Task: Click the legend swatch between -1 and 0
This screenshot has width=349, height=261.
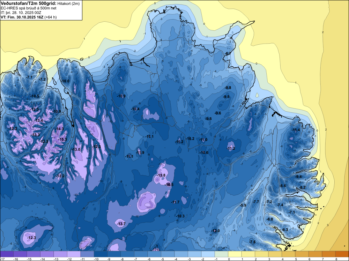Action: pyautogui.click(x=222, y=254)
